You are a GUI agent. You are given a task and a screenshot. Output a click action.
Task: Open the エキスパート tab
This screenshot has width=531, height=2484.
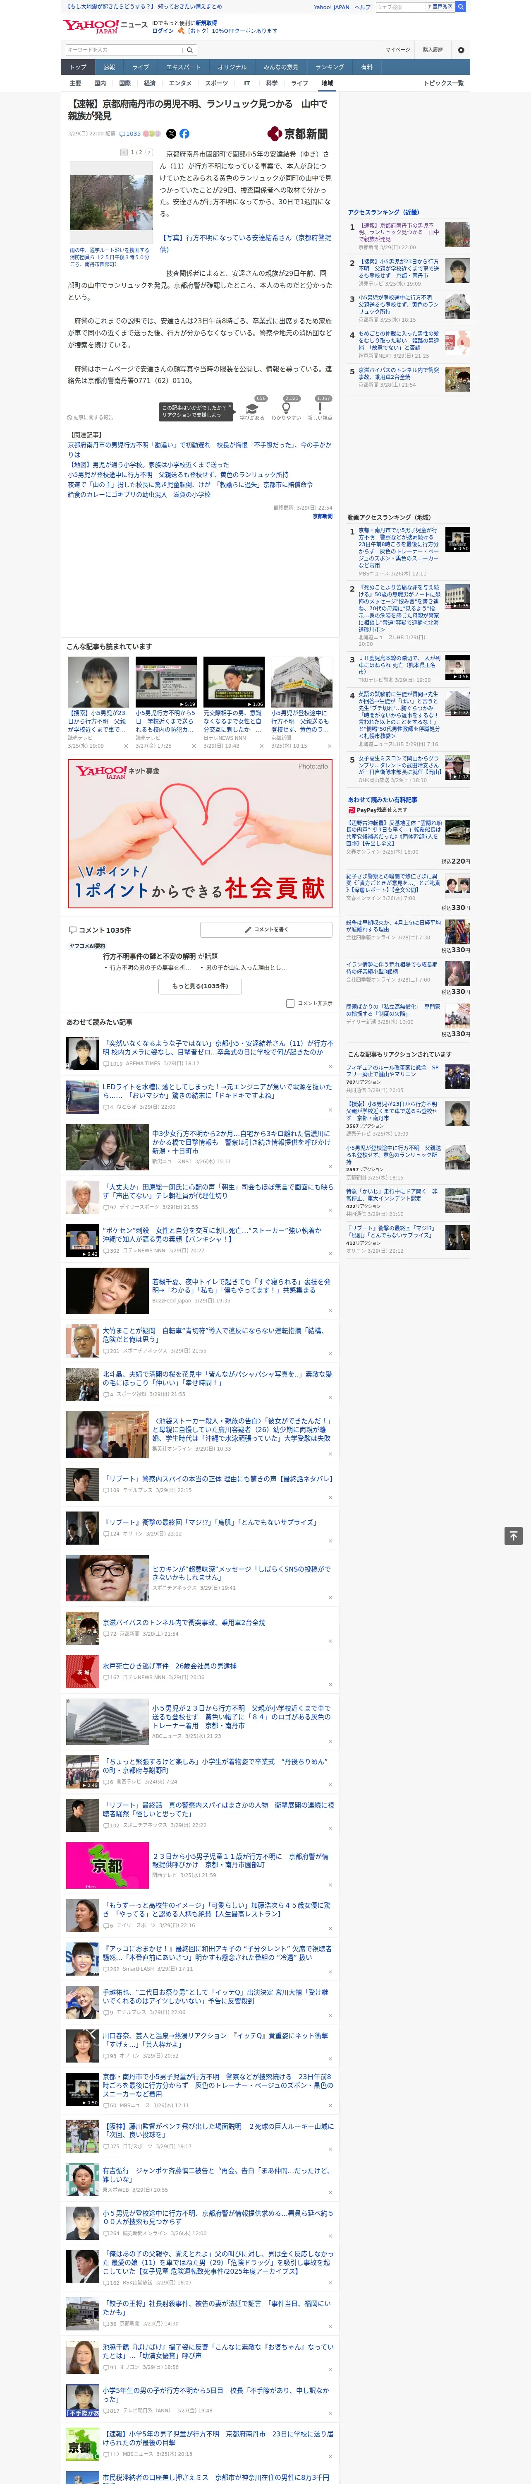point(183,67)
